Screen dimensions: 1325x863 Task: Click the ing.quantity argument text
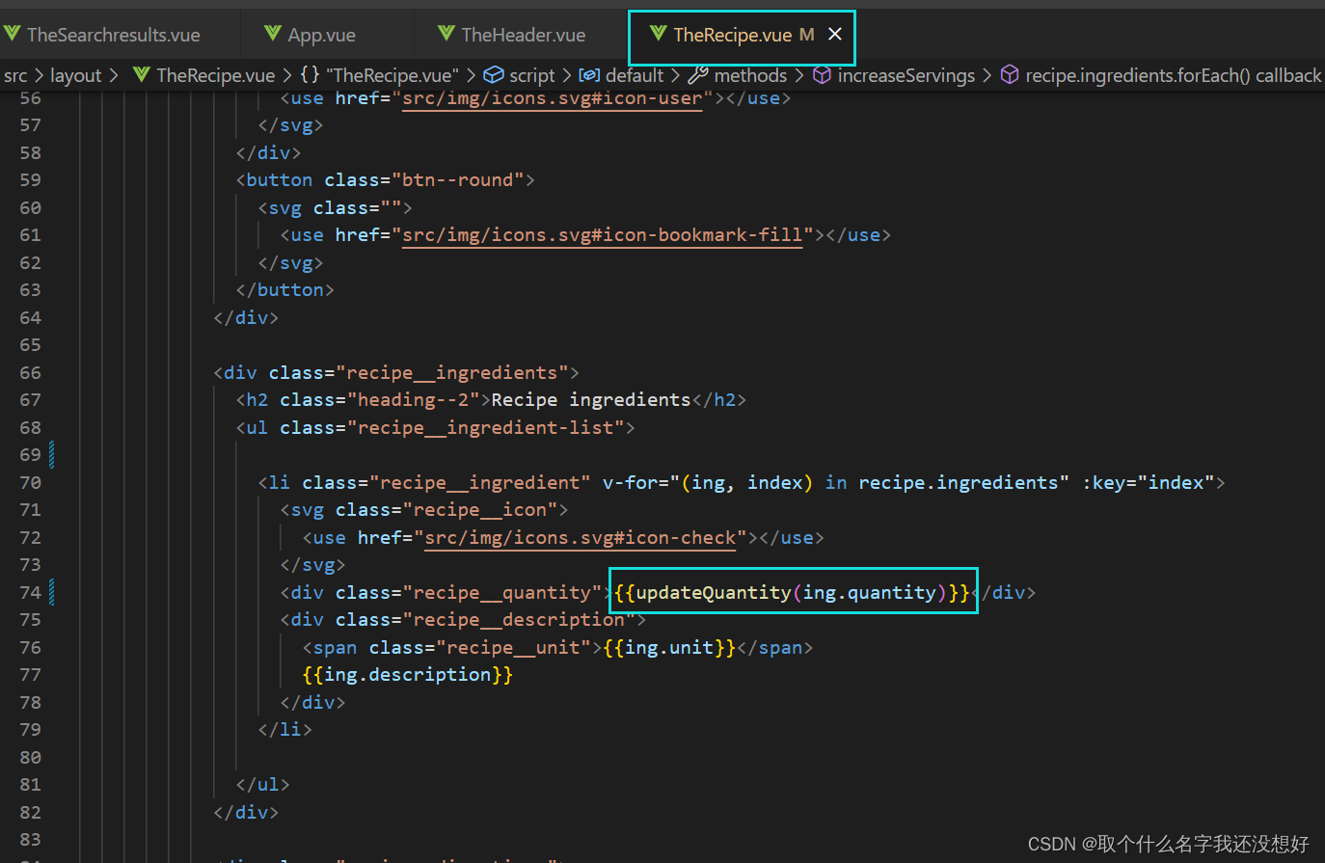click(869, 592)
